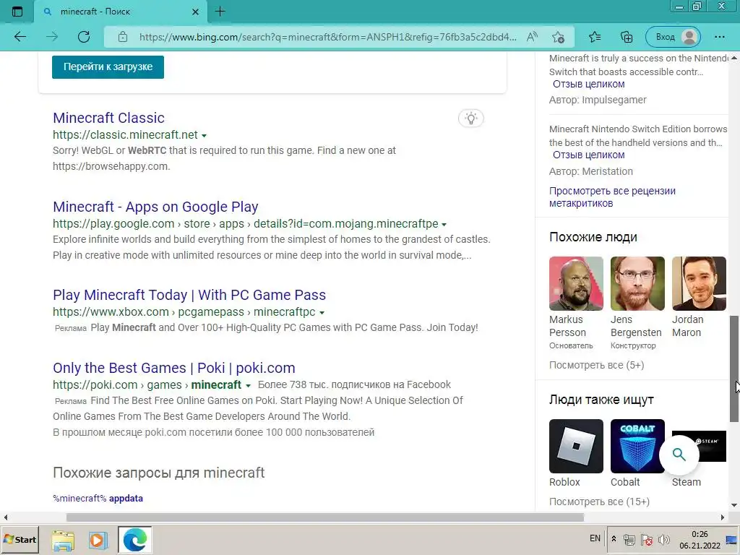Click the tray clock showing 0:26
The height and width of the screenshot is (555, 740).
click(x=700, y=539)
